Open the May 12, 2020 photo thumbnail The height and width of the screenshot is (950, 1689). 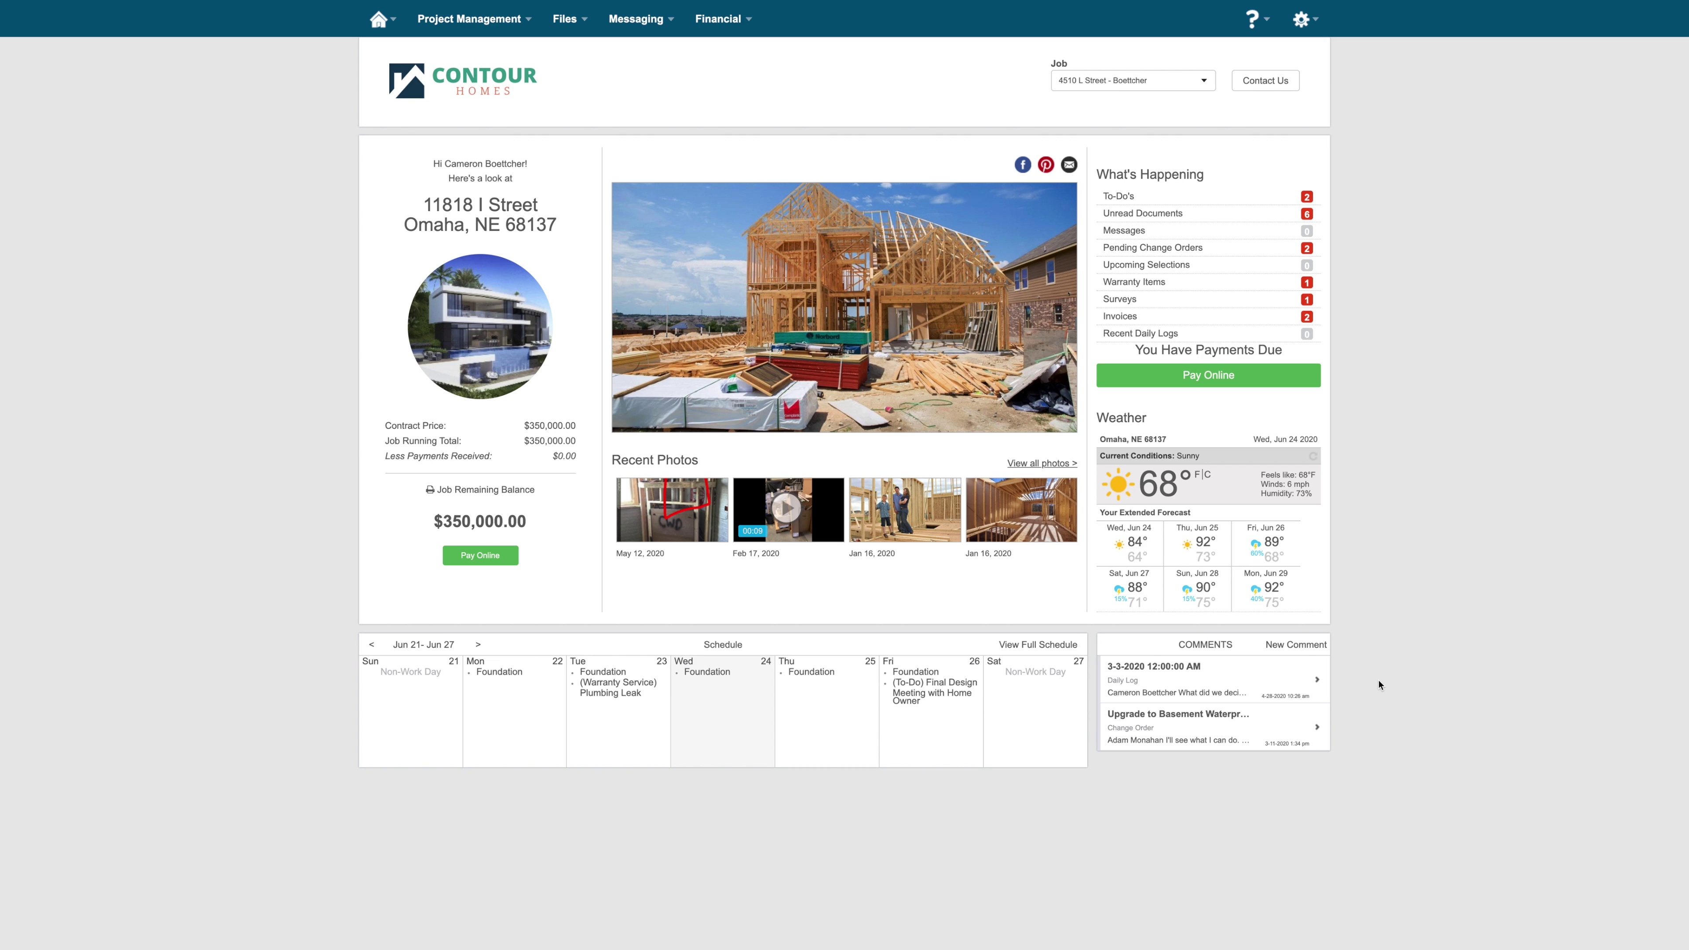tap(671, 509)
